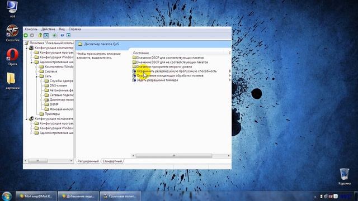Click right arrow of the console tree scrollbar
Image resolution: width=358 pixels, height=201 pixels.
71,161
